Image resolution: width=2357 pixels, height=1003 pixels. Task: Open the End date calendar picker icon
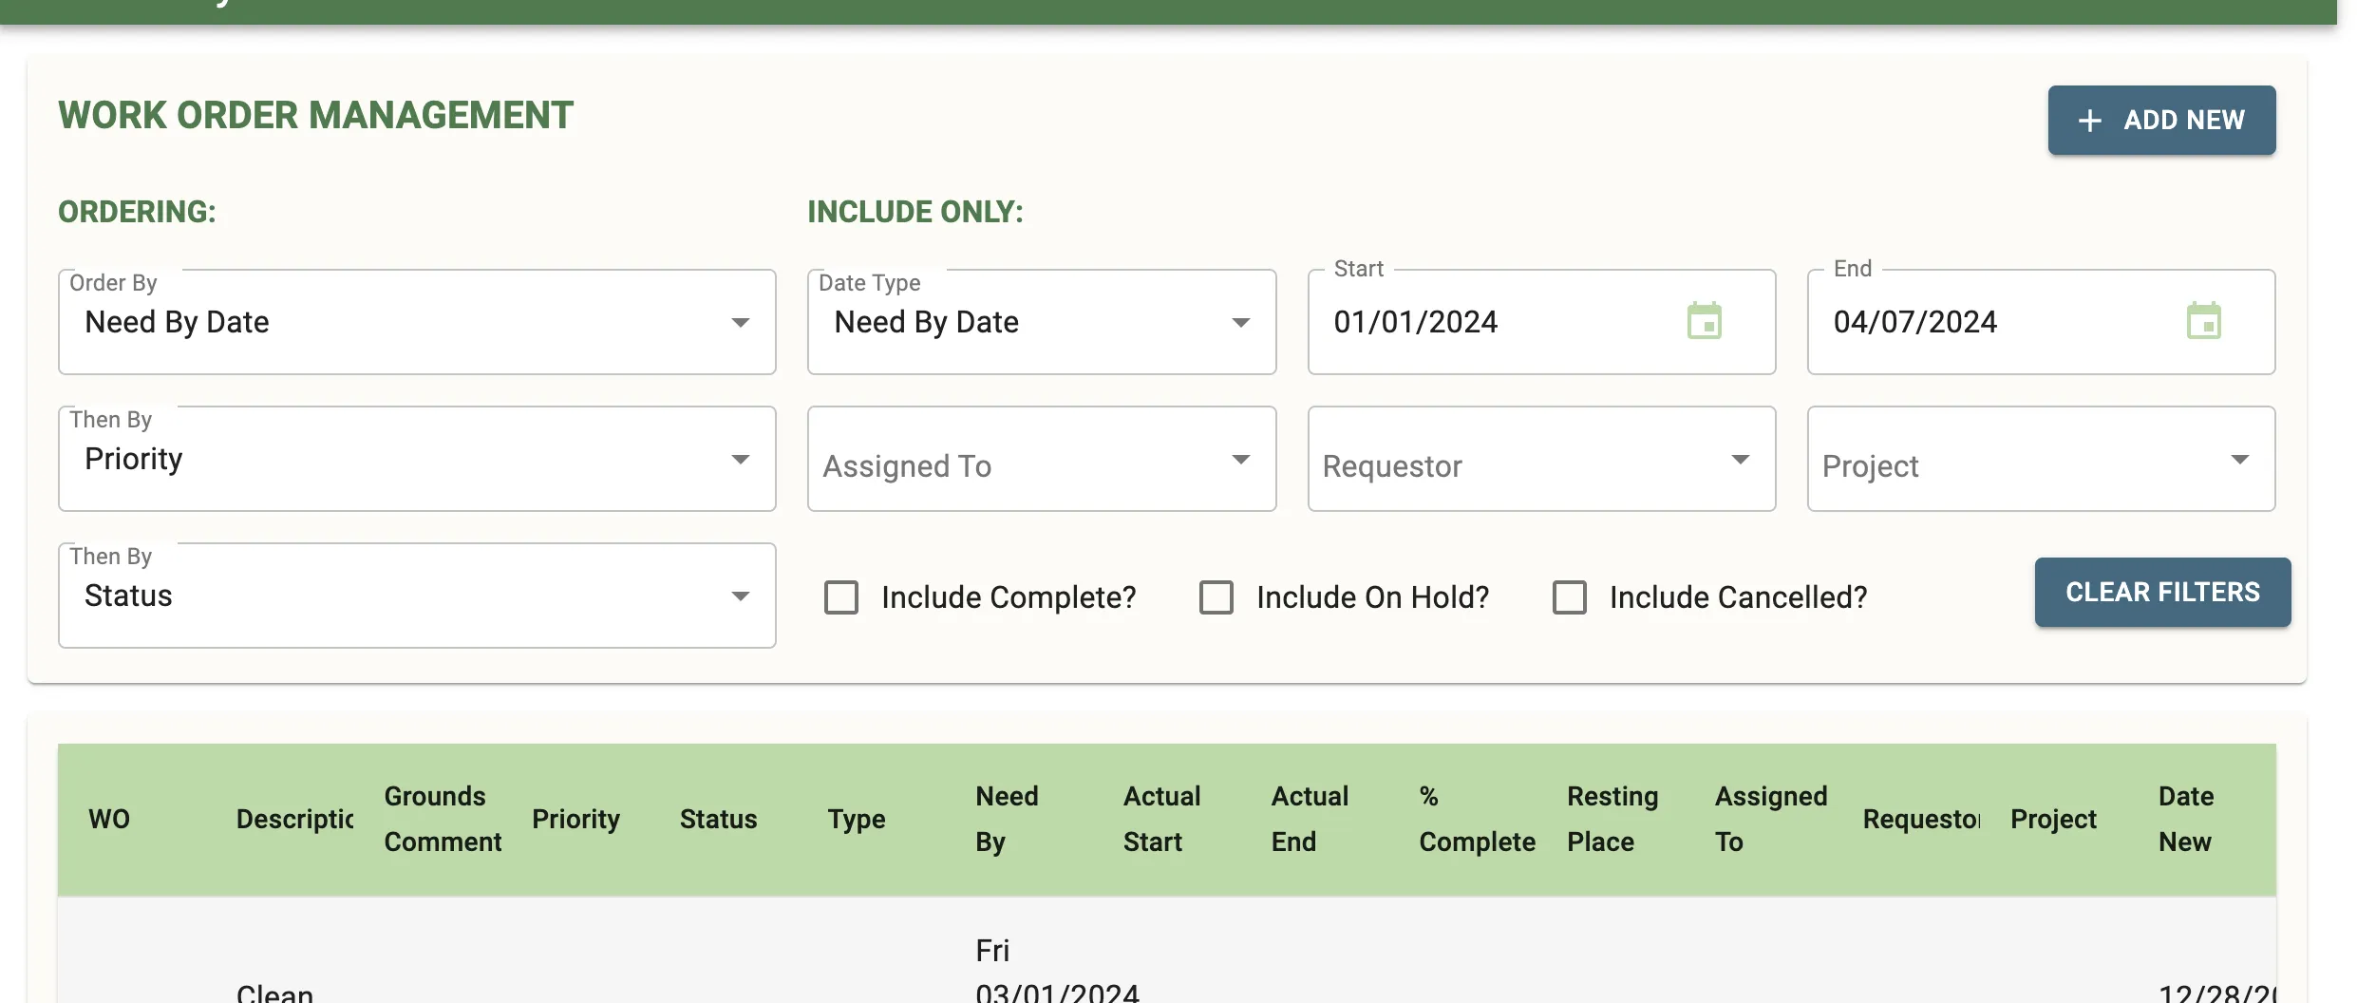coord(2207,321)
